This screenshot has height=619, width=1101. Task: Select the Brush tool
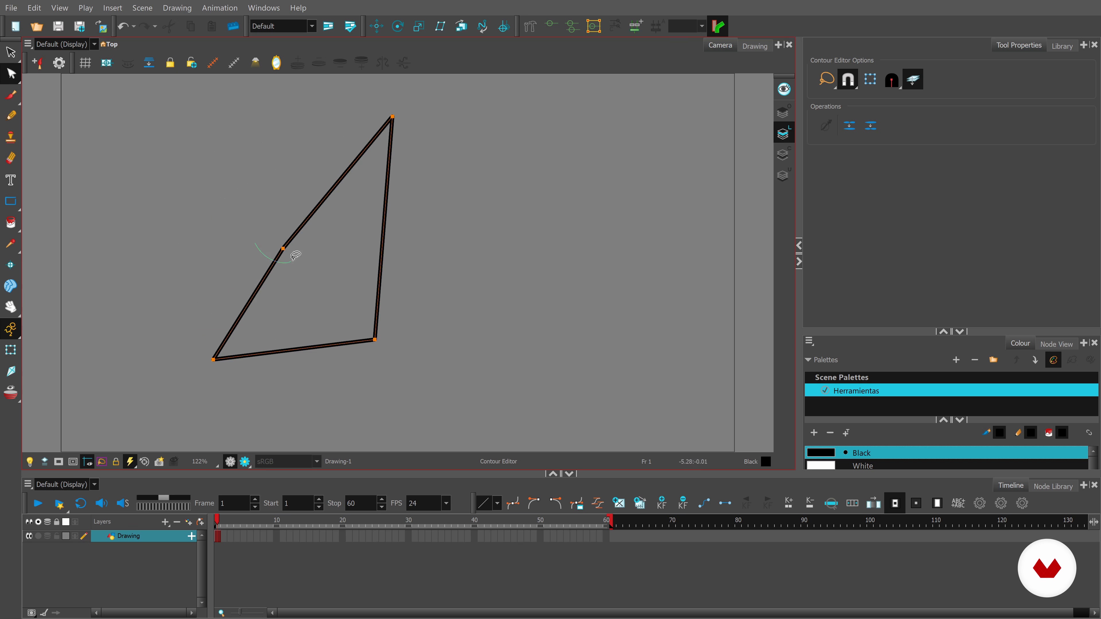tap(11, 94)
